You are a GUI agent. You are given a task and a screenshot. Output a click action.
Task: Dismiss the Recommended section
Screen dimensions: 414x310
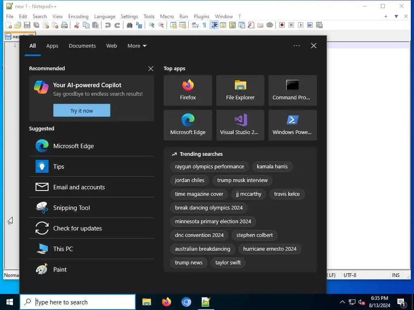point(151,69)
